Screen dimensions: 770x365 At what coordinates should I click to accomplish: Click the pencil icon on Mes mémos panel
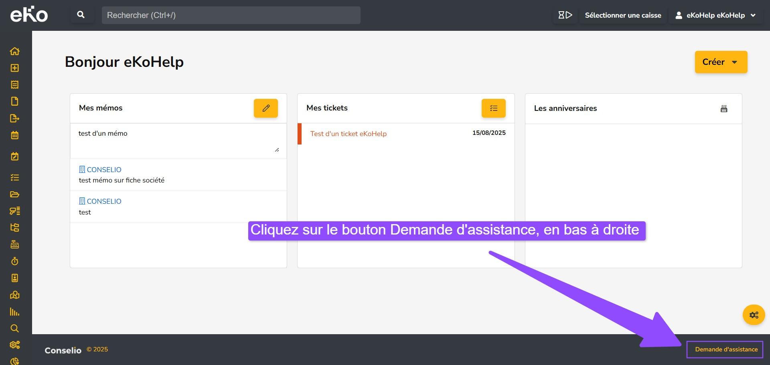coord(265,108)
